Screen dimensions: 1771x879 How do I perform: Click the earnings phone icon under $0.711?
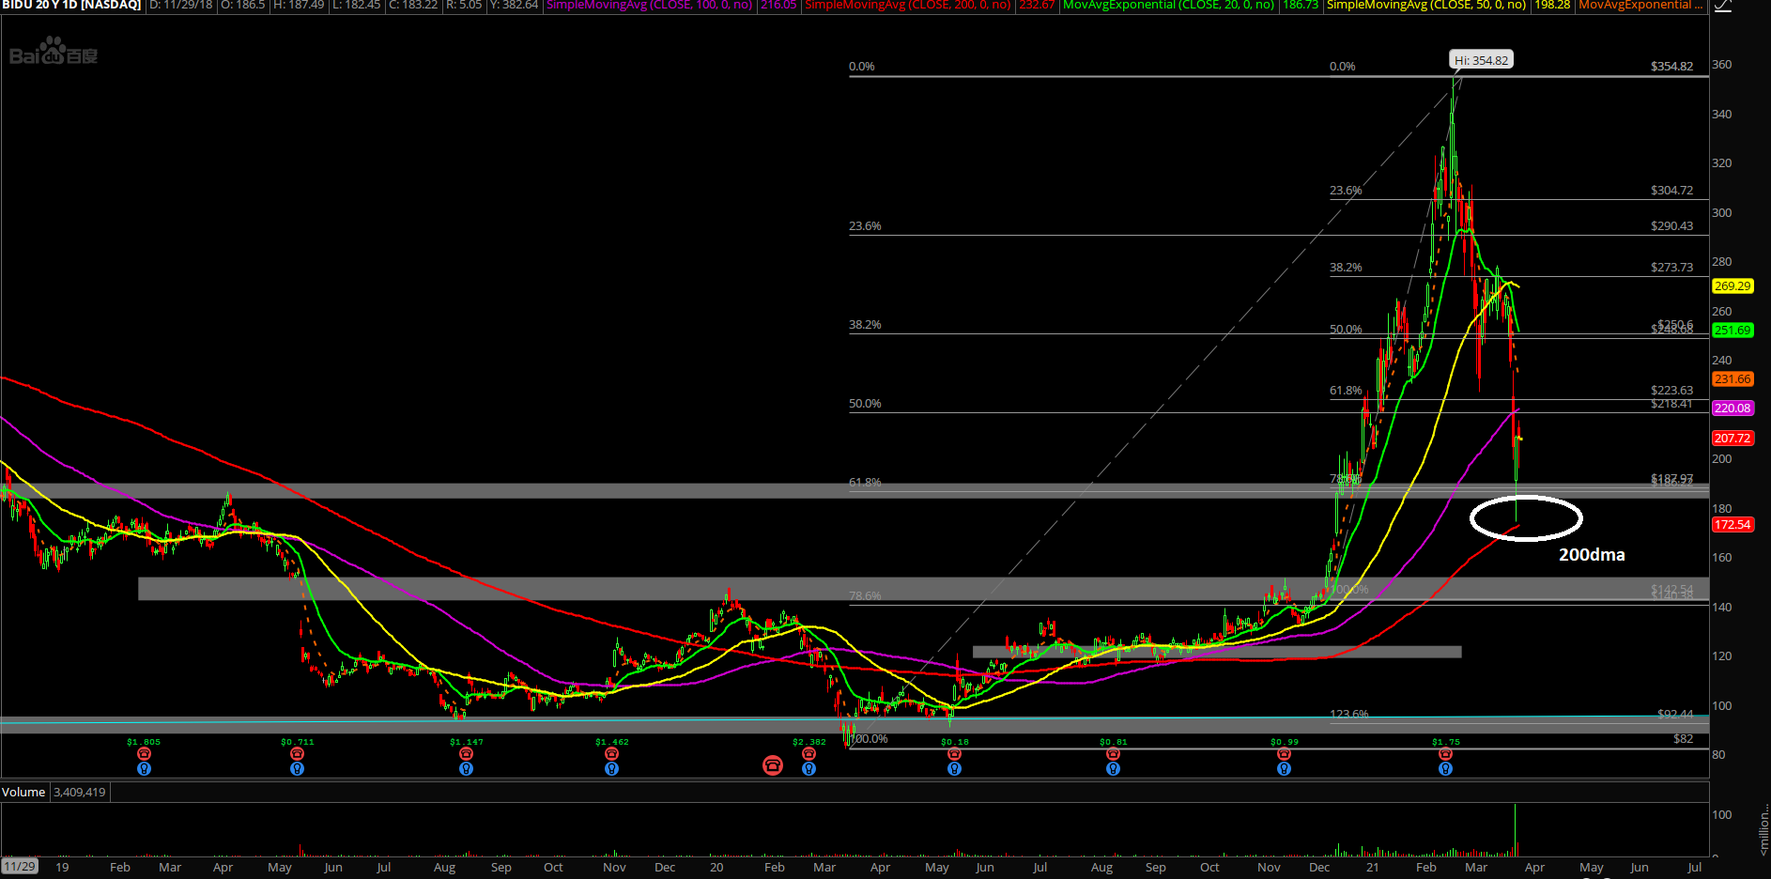tap(297, 754)
